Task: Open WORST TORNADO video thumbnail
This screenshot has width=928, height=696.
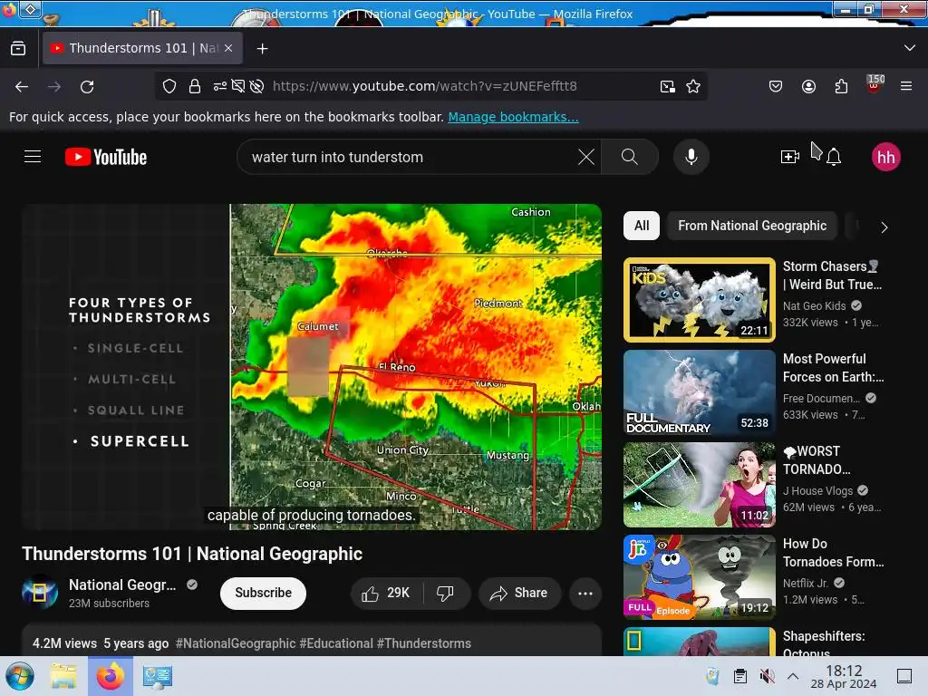Action: [x=700, y=485]
